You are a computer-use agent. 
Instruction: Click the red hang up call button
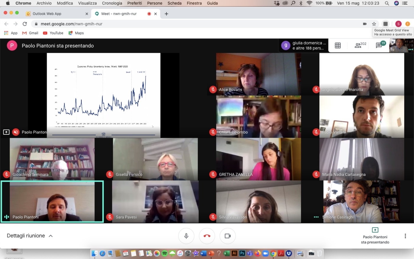(207, 236)
